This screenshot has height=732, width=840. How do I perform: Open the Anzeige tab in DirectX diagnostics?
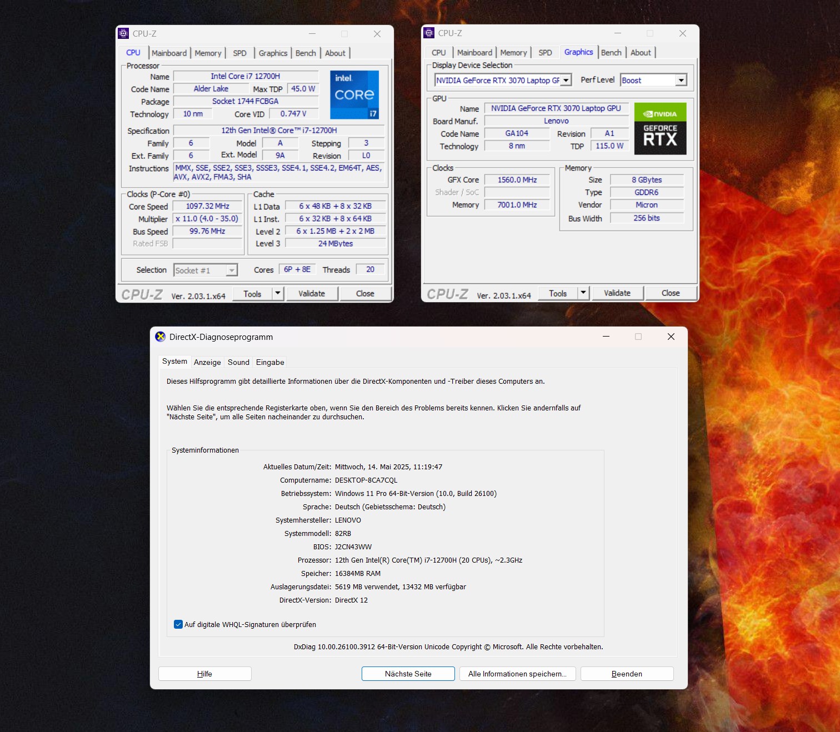tap(207, 362)
